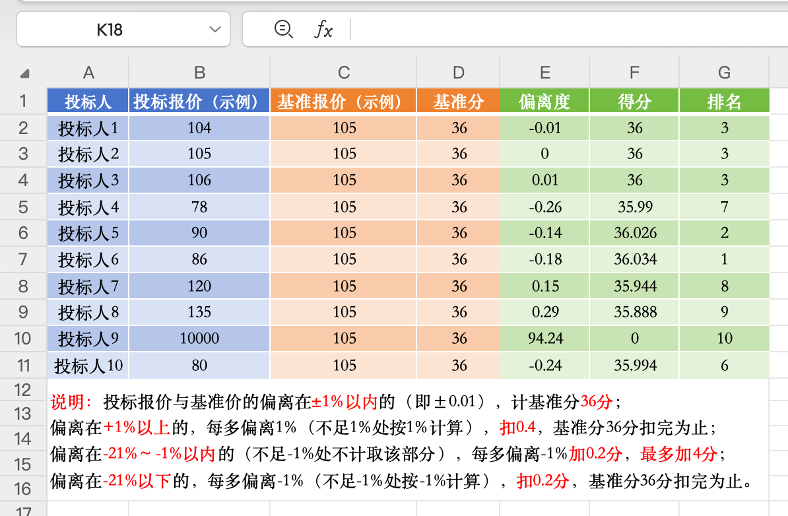Viewport: 788px width, 516px height.
Task: Click the K18 Name Box field
Action: 123,30
